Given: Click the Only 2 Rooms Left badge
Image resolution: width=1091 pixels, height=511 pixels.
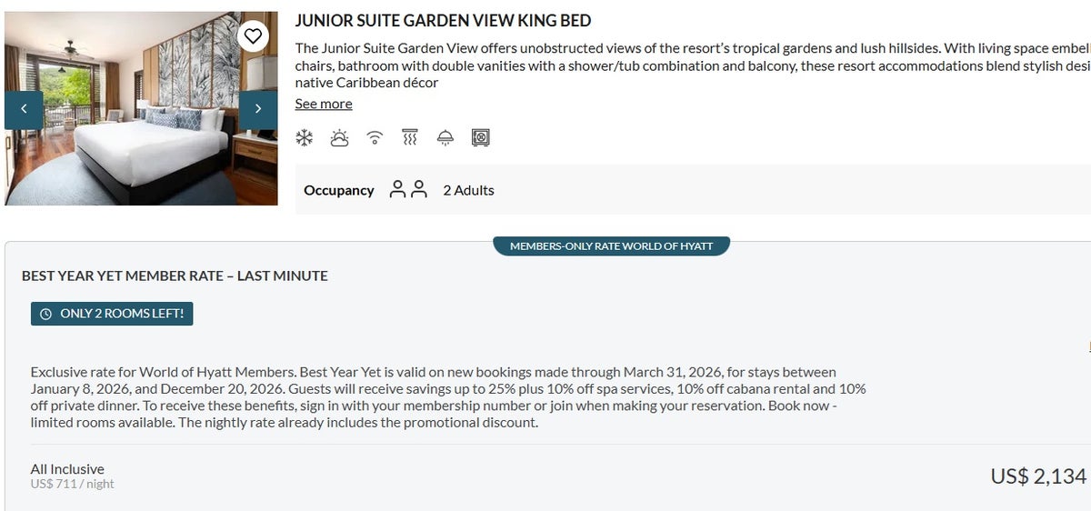Looking at the screenshot, I should tap(112, 314).
